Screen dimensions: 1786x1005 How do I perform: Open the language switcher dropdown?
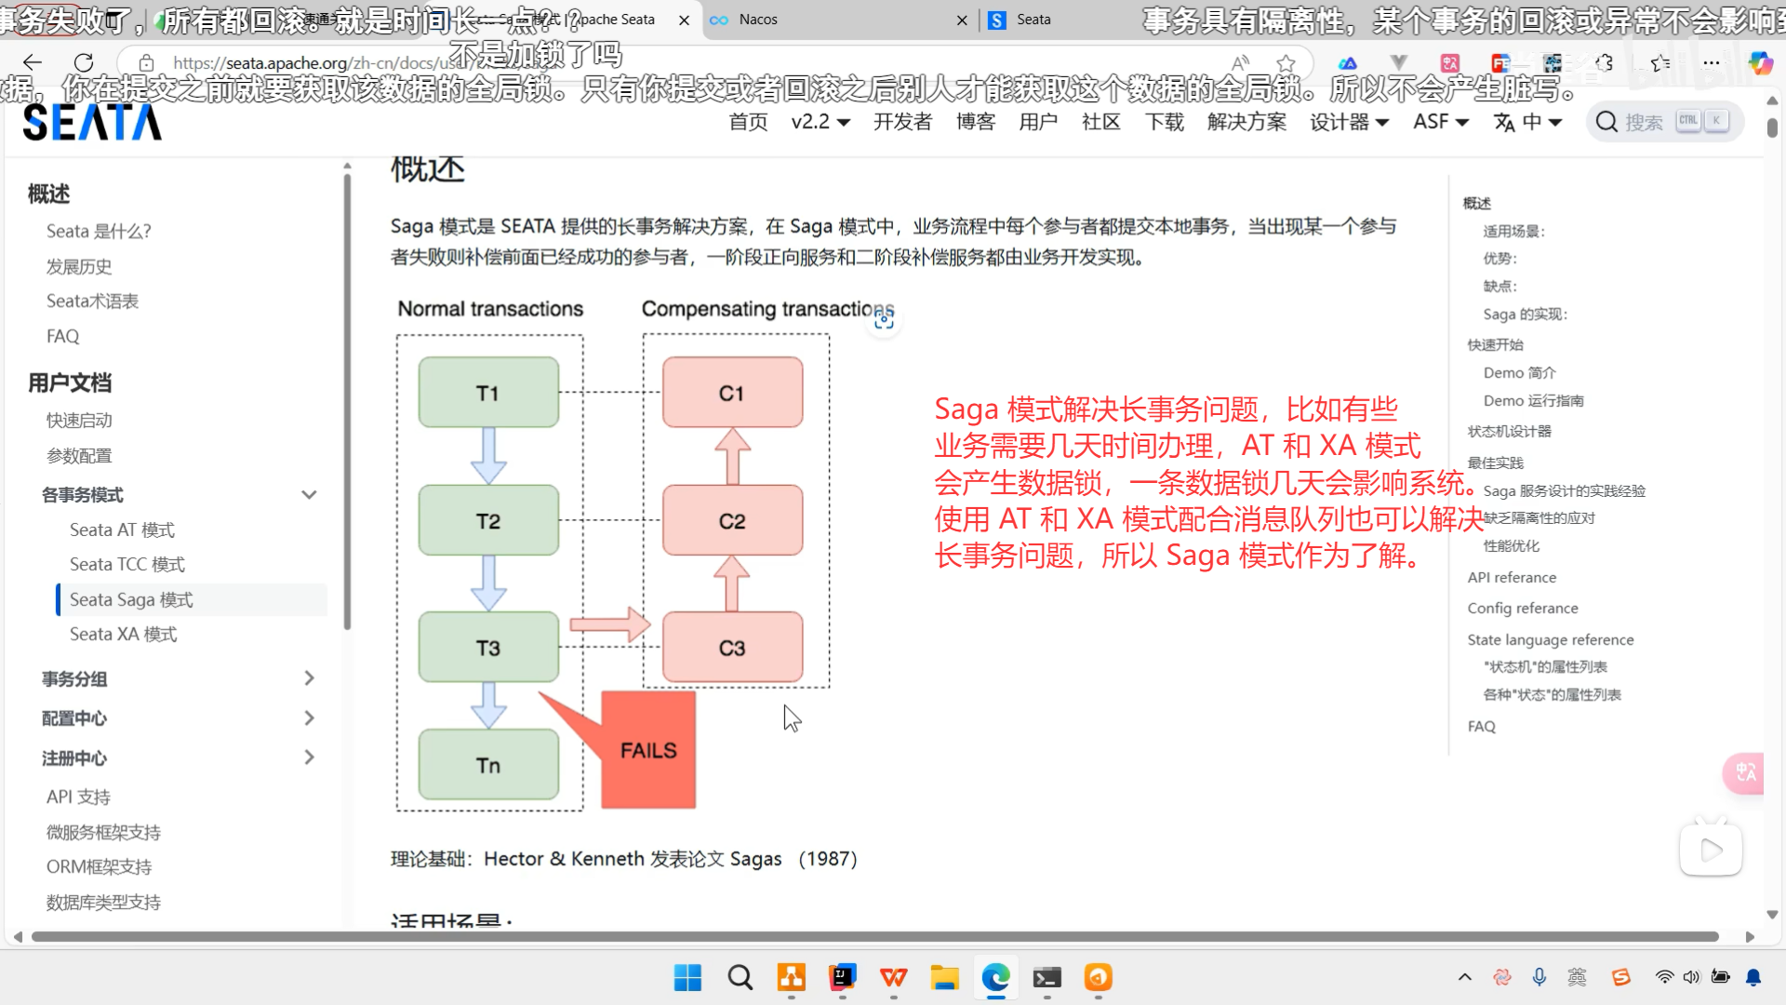(x=1527, y=122)
